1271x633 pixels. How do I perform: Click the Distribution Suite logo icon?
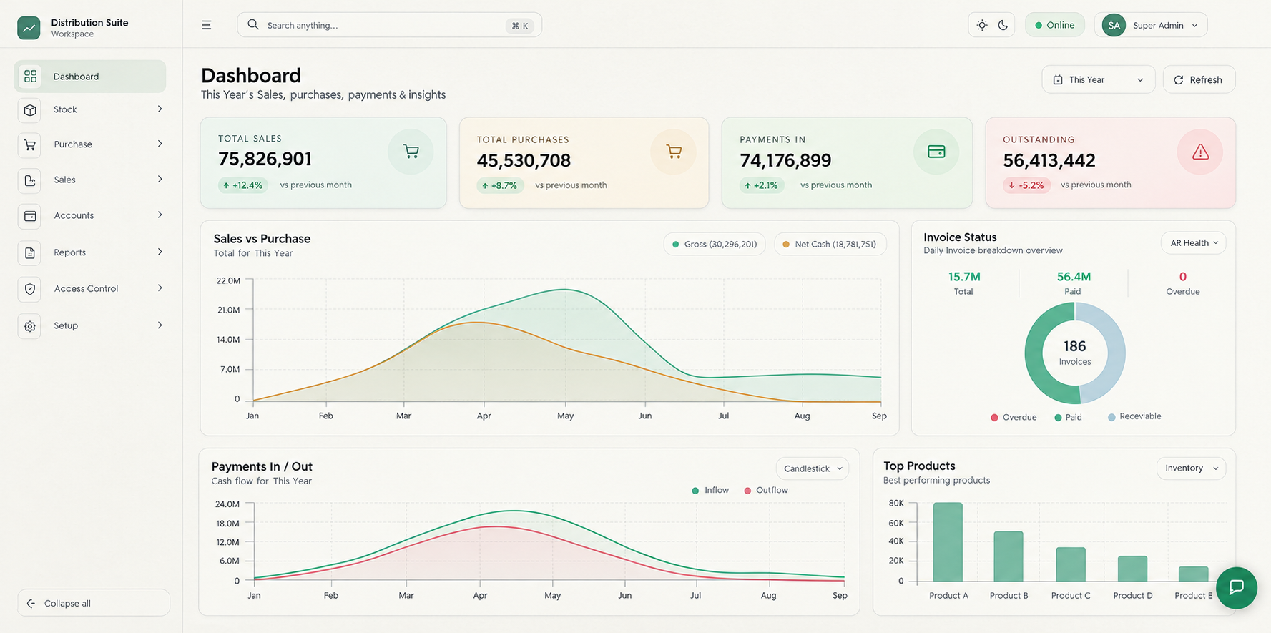pyautogui.click(x=29, y=28)
